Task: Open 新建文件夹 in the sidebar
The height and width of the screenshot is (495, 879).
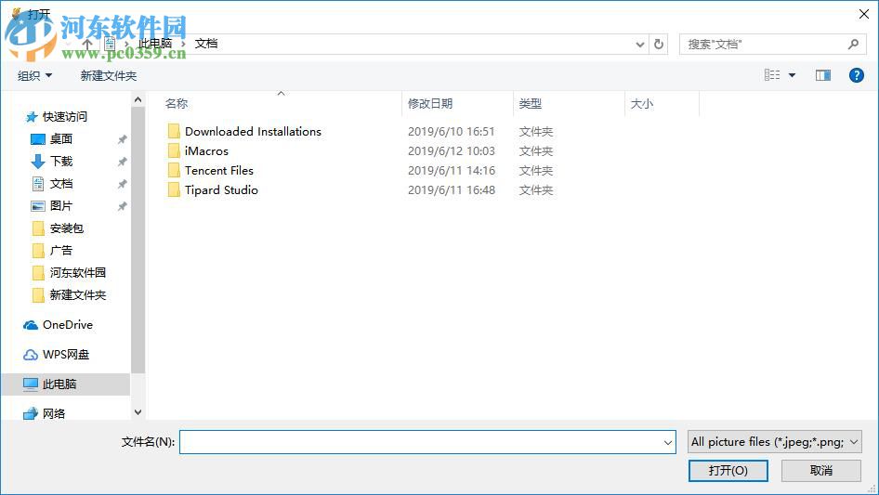Action: pyautogui.click(x=77, y=295)
